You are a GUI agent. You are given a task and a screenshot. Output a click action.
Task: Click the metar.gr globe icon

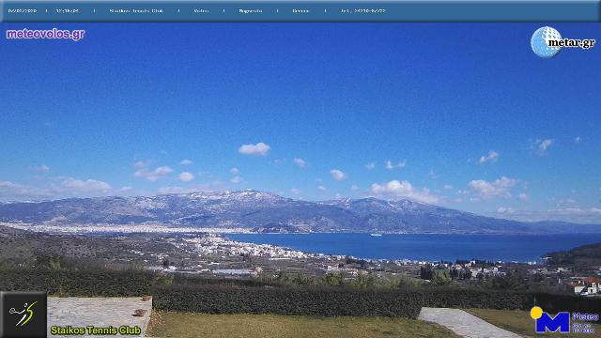(x=546, y=42)
